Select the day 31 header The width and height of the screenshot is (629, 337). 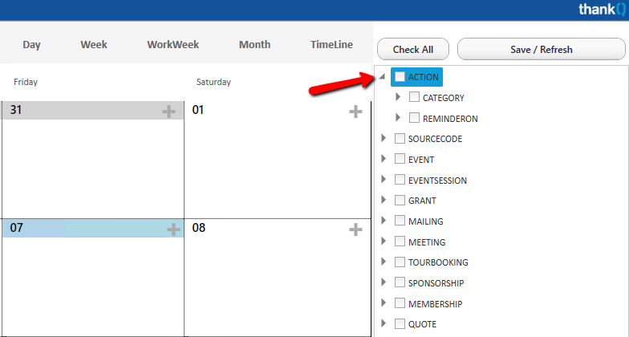(x=93, y=111)
